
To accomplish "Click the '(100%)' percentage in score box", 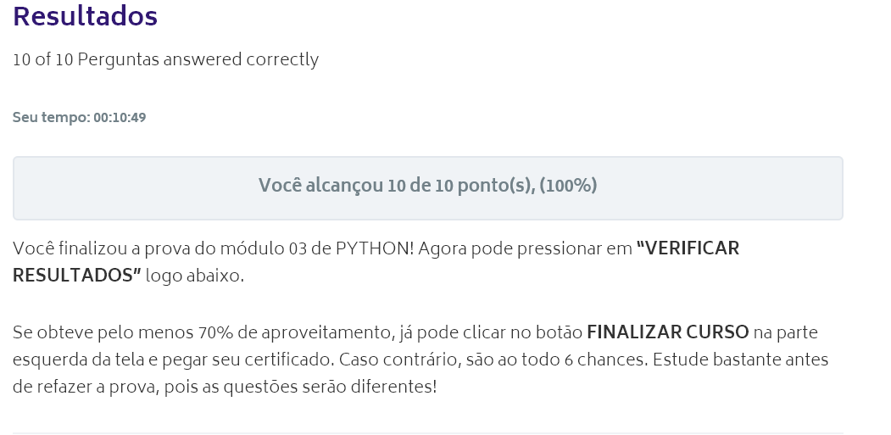I will click(x=568, y=186).
